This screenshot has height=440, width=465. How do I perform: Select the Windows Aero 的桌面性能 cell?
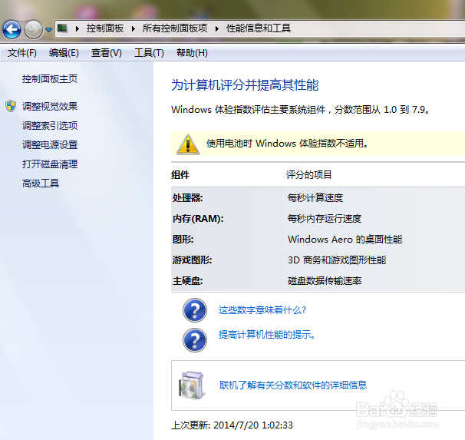345,239
